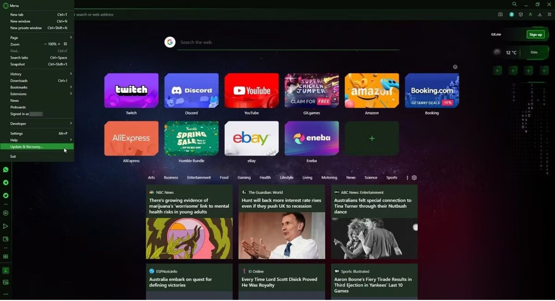Open the profile person icon in toolbar
This screenshot has height=301, width=555.
point(530,14)
